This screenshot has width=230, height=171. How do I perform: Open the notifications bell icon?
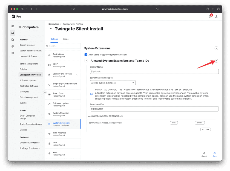pos(210,16)
